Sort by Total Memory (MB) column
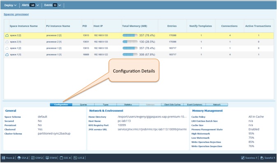Viewport: 277px width, 163px height. click(x=135, y=26)
